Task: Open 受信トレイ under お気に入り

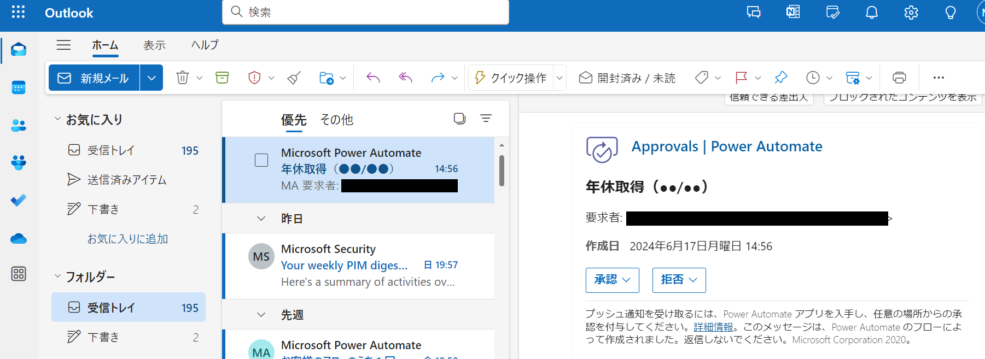Action: coord(129,150)
